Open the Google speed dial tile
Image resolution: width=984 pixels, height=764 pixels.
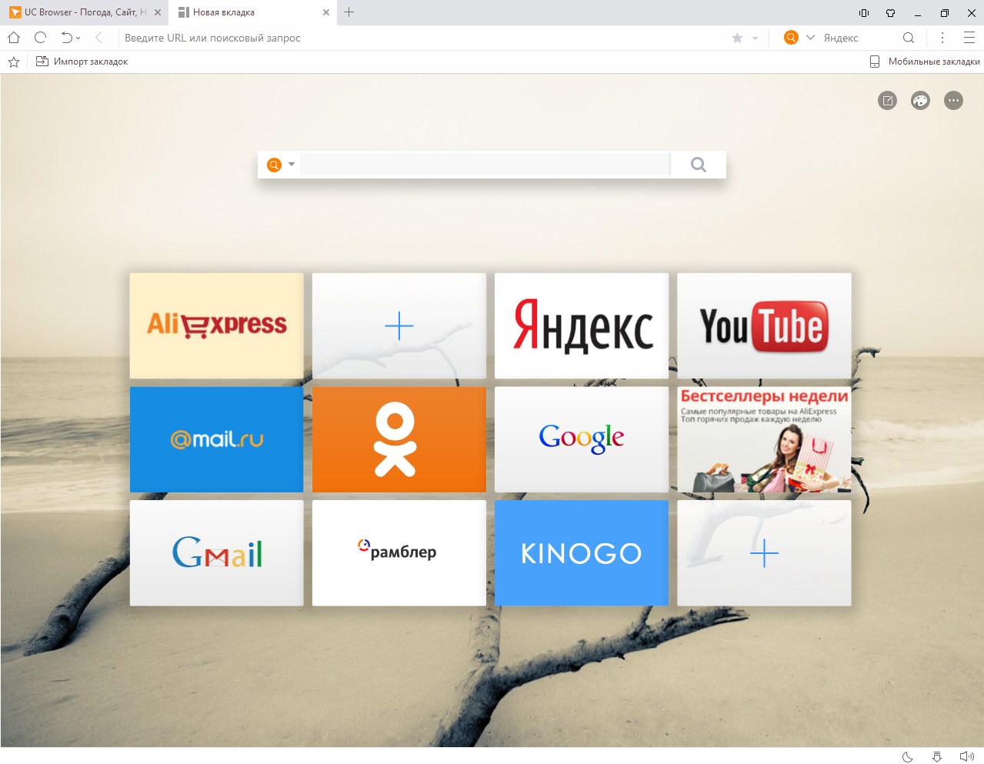pos(582,439)
